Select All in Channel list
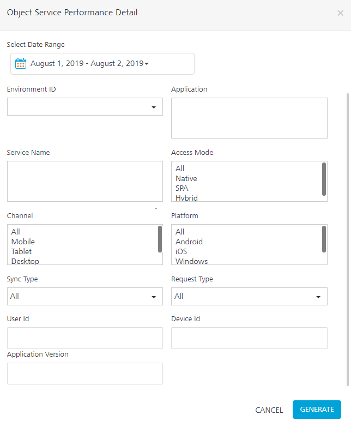 [15, 232]
